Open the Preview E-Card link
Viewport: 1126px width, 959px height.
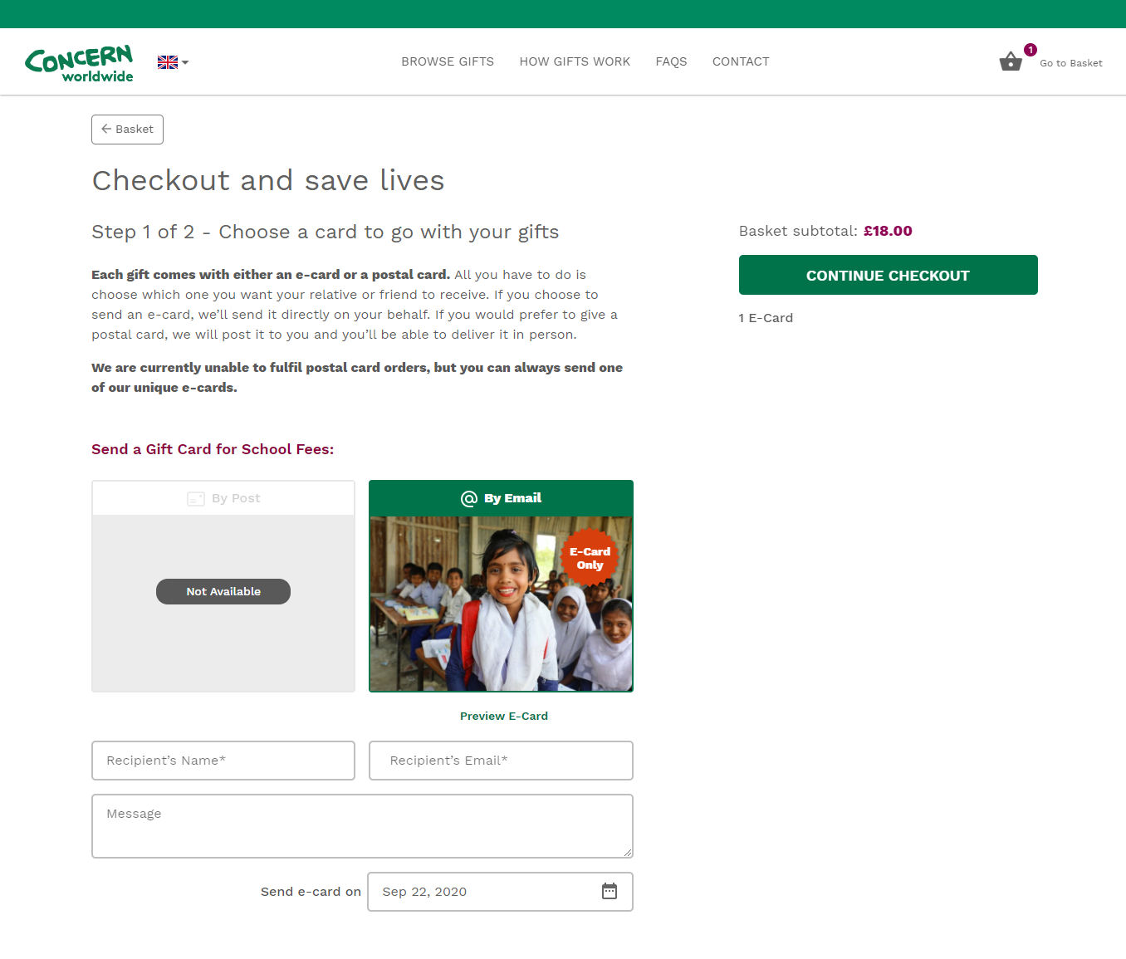pos(504,716)
